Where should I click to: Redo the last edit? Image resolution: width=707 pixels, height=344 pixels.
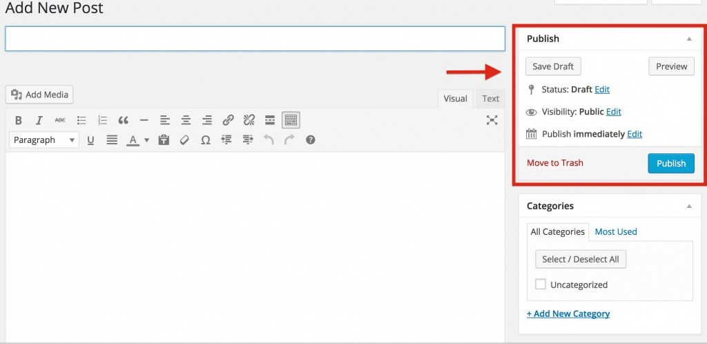coord(289,140)
